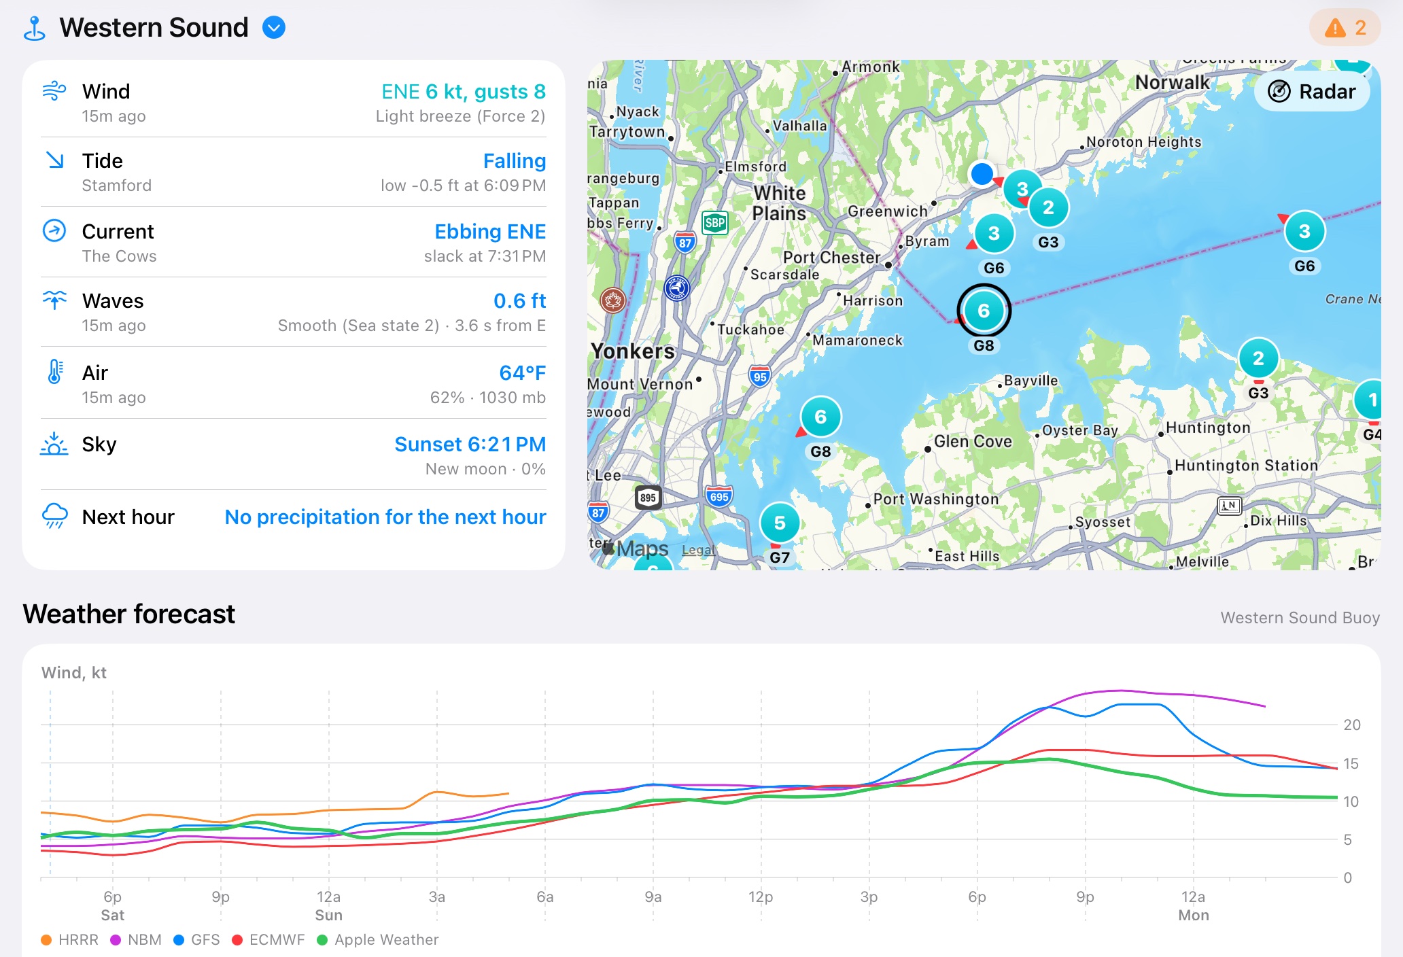Tap the anchor icon beside Western Sound

(x=35, y=29)
